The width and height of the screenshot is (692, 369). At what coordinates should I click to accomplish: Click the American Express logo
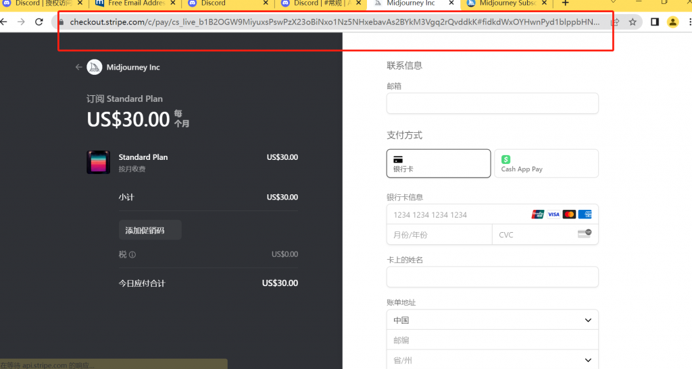585,215
